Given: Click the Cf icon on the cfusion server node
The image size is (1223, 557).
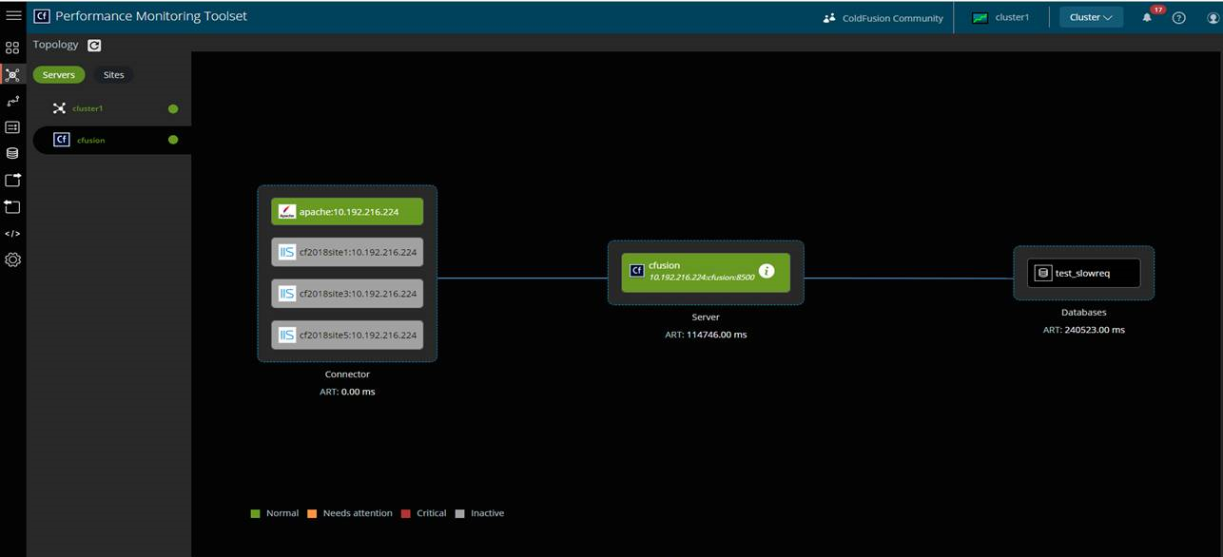Looking at the screenshot, I should [637, 271].
